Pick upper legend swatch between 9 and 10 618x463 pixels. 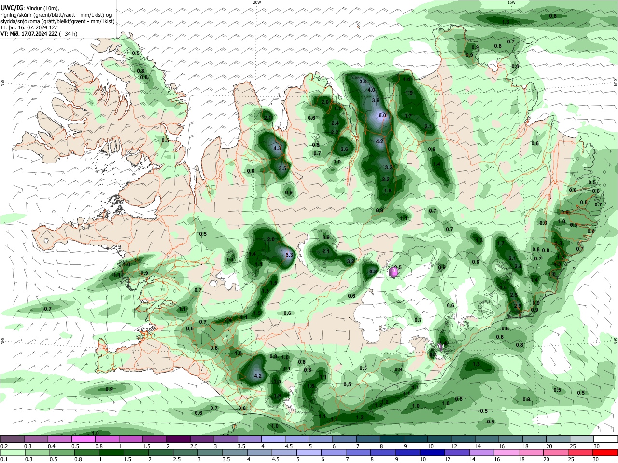[416, 439]
